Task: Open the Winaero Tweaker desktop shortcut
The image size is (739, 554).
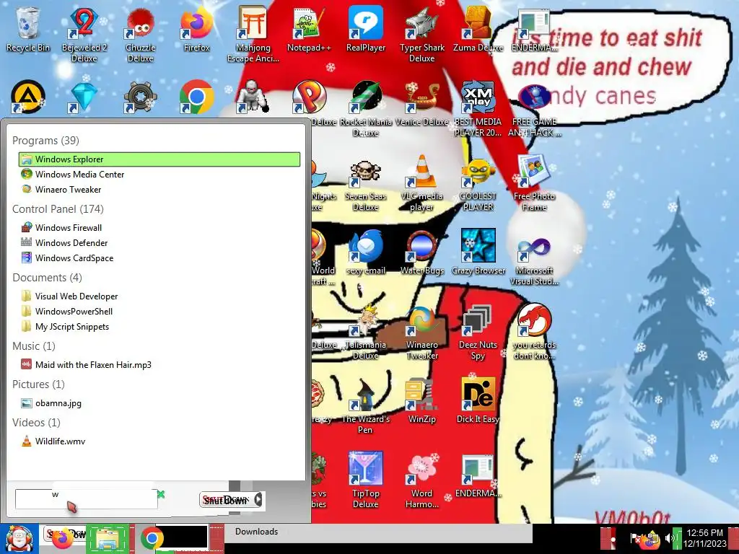Action: [421, 332]
